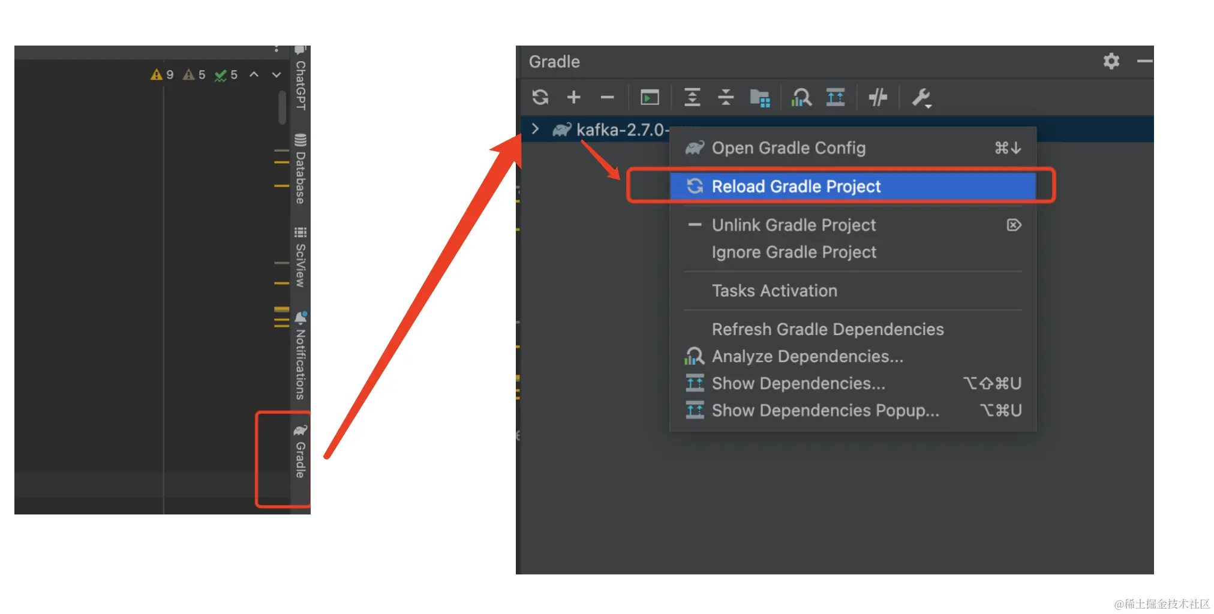The width and height of the screenshot is (1214, 614).
Task: Toggle Offline Mode toolbar icon
Action: click(x=878, y=97)
